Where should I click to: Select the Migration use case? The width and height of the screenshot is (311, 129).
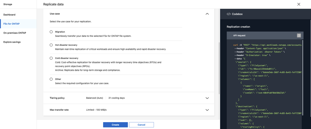tap(51, 32)
